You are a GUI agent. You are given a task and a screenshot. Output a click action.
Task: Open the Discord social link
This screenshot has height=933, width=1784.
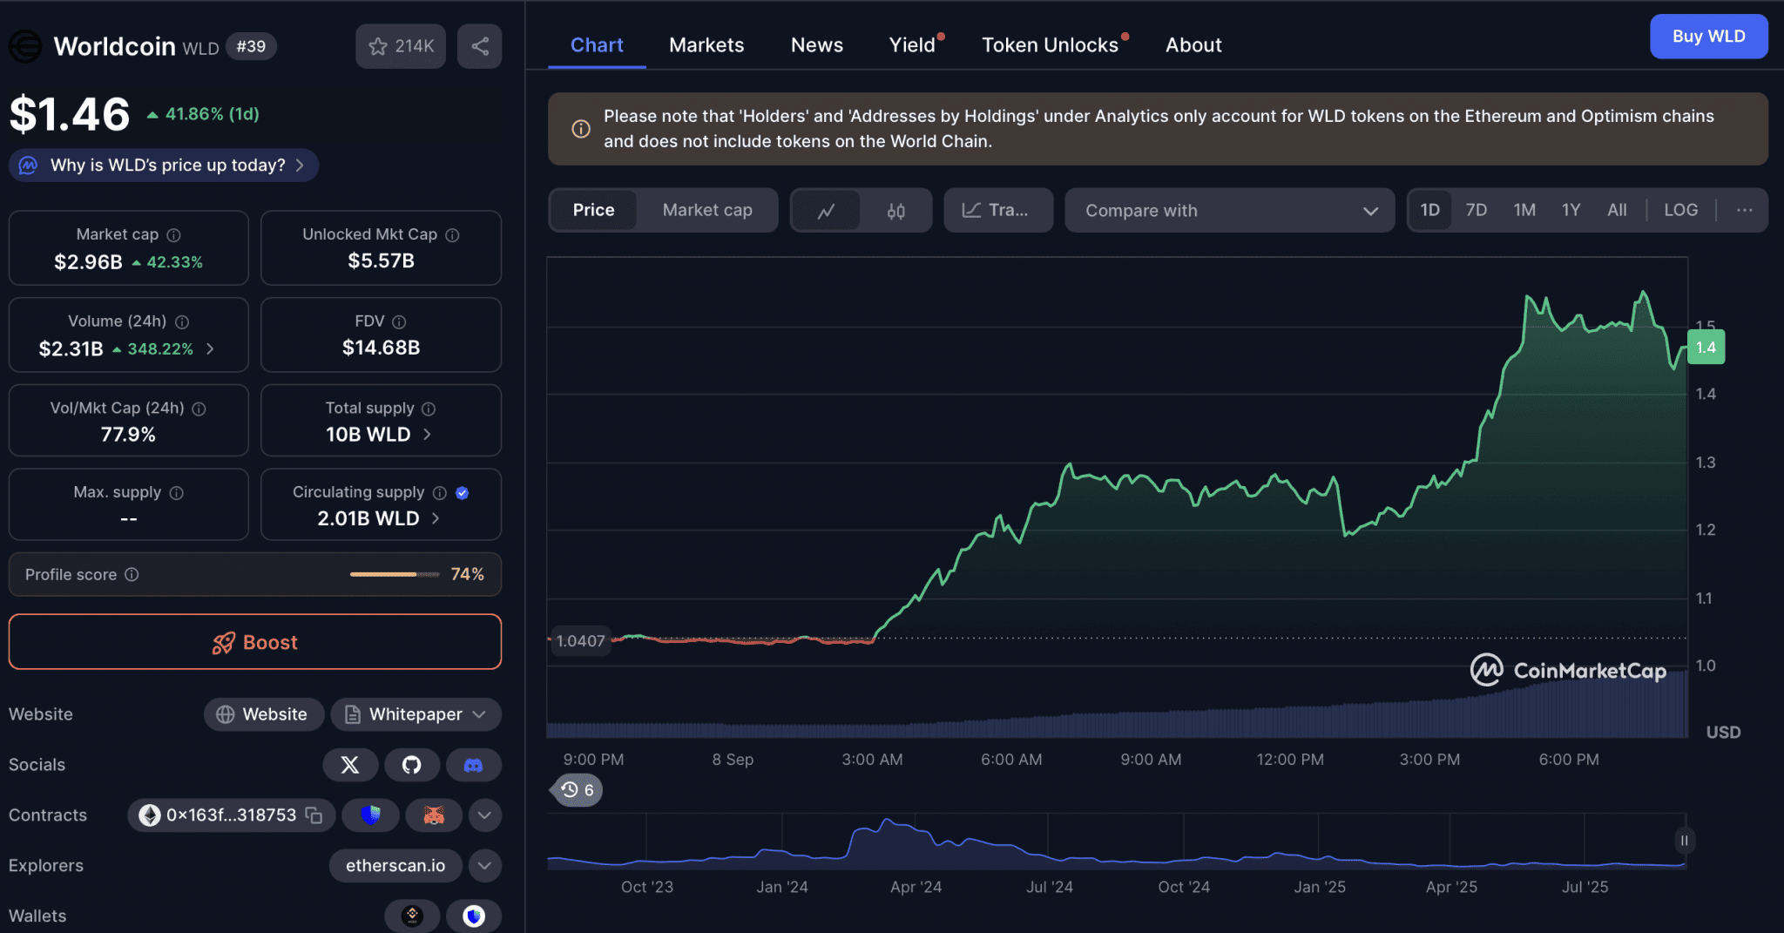click(473, 765)
